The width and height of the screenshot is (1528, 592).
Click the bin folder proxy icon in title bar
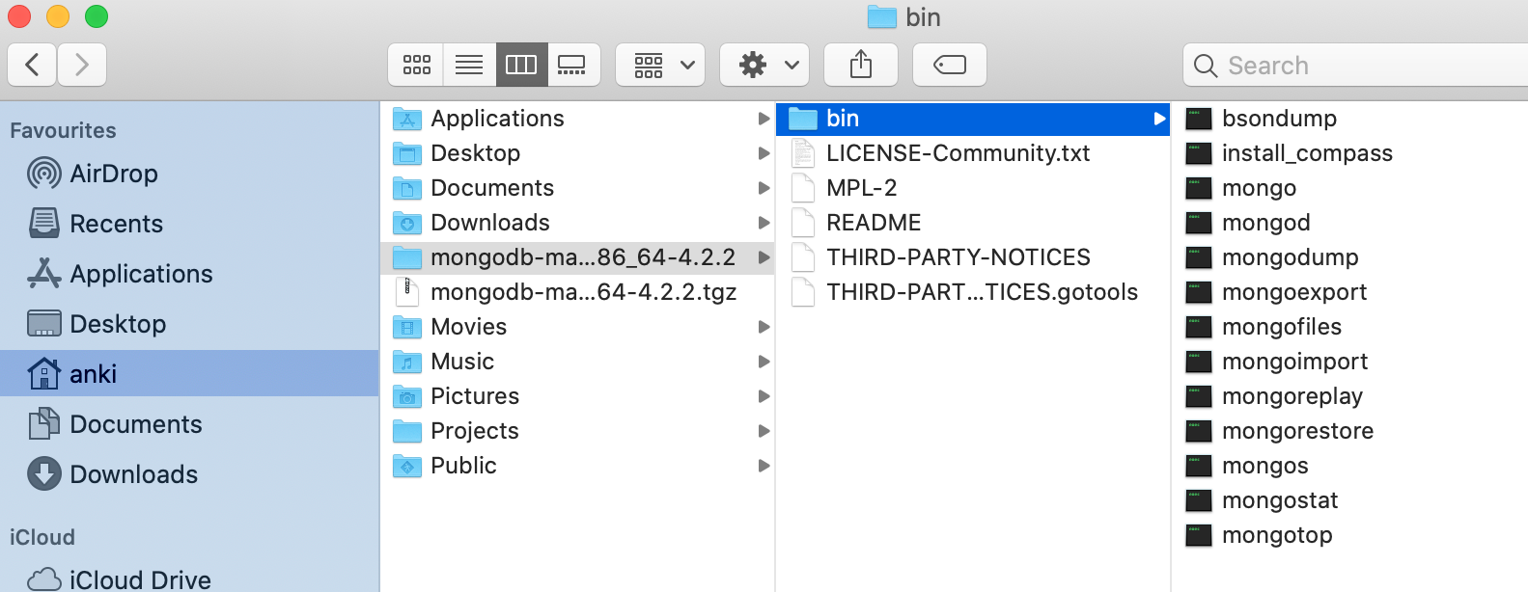coord(881,17)
